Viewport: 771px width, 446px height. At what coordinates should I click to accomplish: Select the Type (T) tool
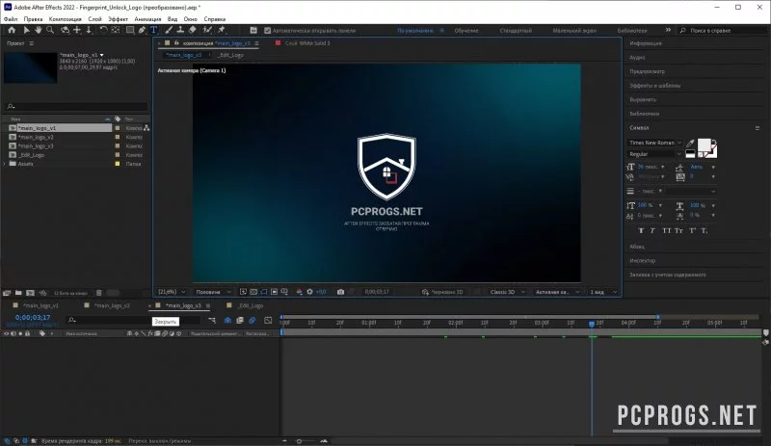click(154, 30)
